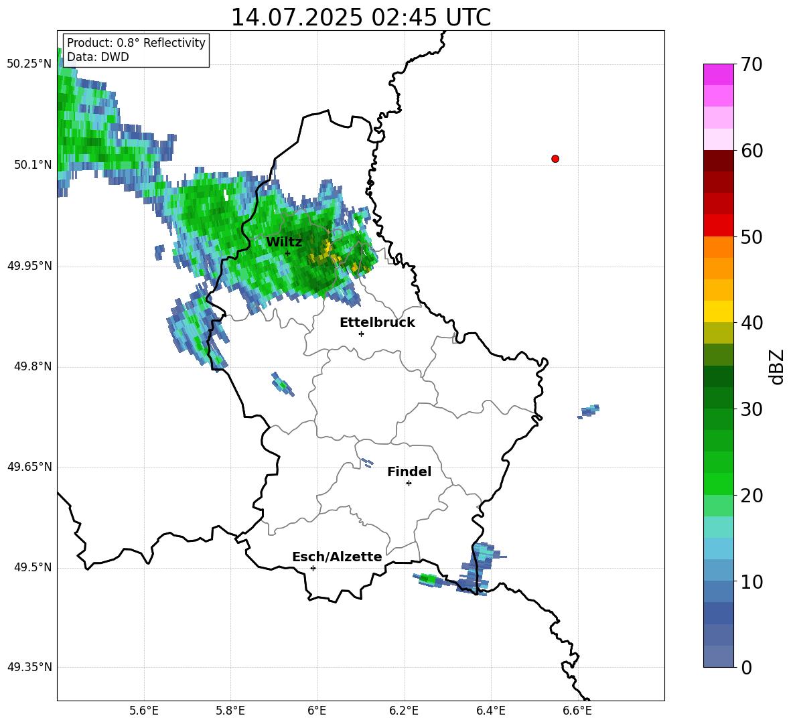Click the 6.2°E longitude label
The height and width of the screenshot is (724, 793).
pos(404,711)
